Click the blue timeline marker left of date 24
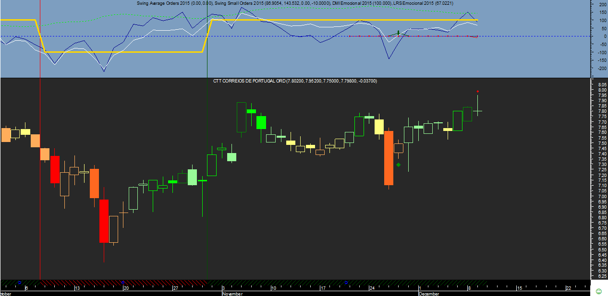608x296 pixels. click(346, 282)
